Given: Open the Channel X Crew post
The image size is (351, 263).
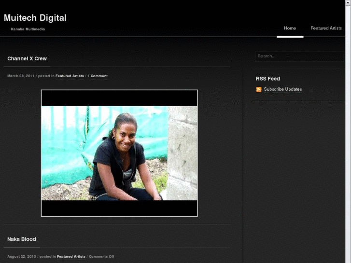Looking at the screenshot, I should tap(27, 58).
